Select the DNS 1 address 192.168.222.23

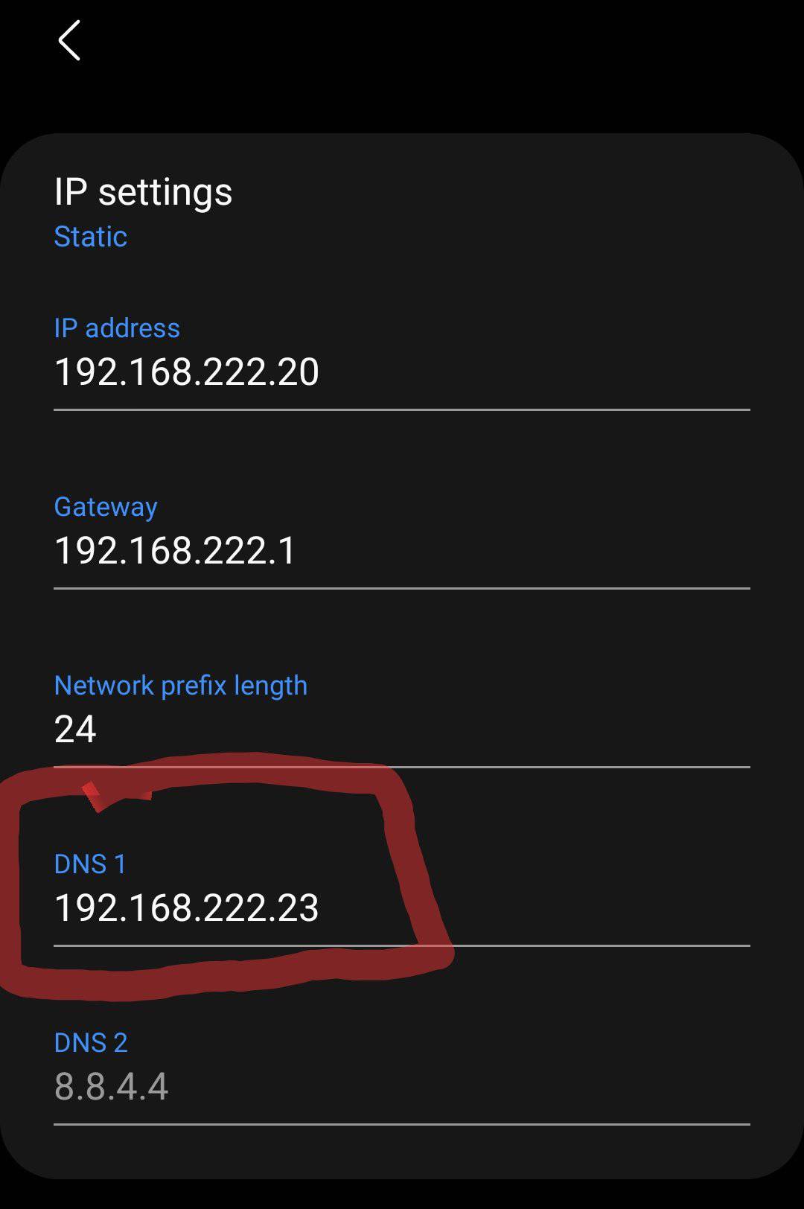tap(187, 909)
